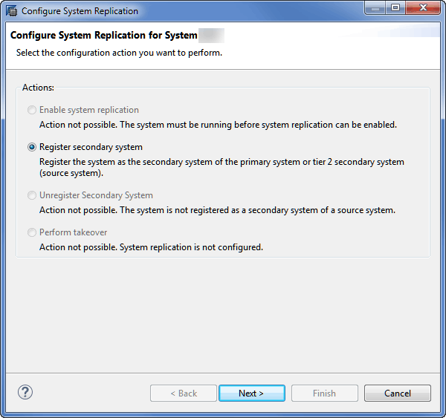446x418 pixels.
Task: Click the window title text in title bar
Action: pos(80,11)
